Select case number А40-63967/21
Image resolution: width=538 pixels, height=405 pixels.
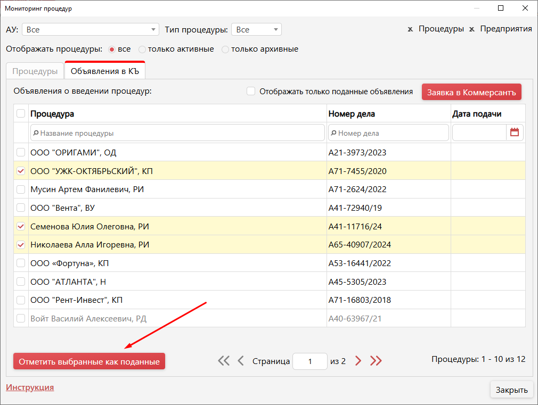[355, 319]
